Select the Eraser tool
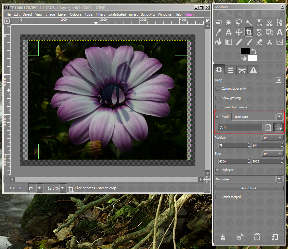This screenshot has width=288, height=249. [x=259, y=42]
